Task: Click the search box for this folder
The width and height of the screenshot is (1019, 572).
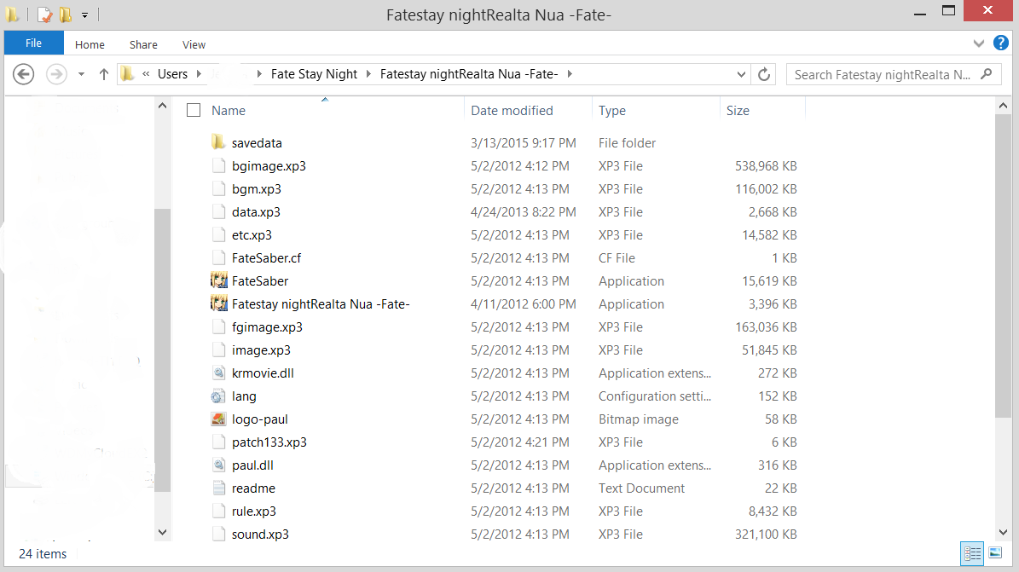Action: tap(894, 74)
